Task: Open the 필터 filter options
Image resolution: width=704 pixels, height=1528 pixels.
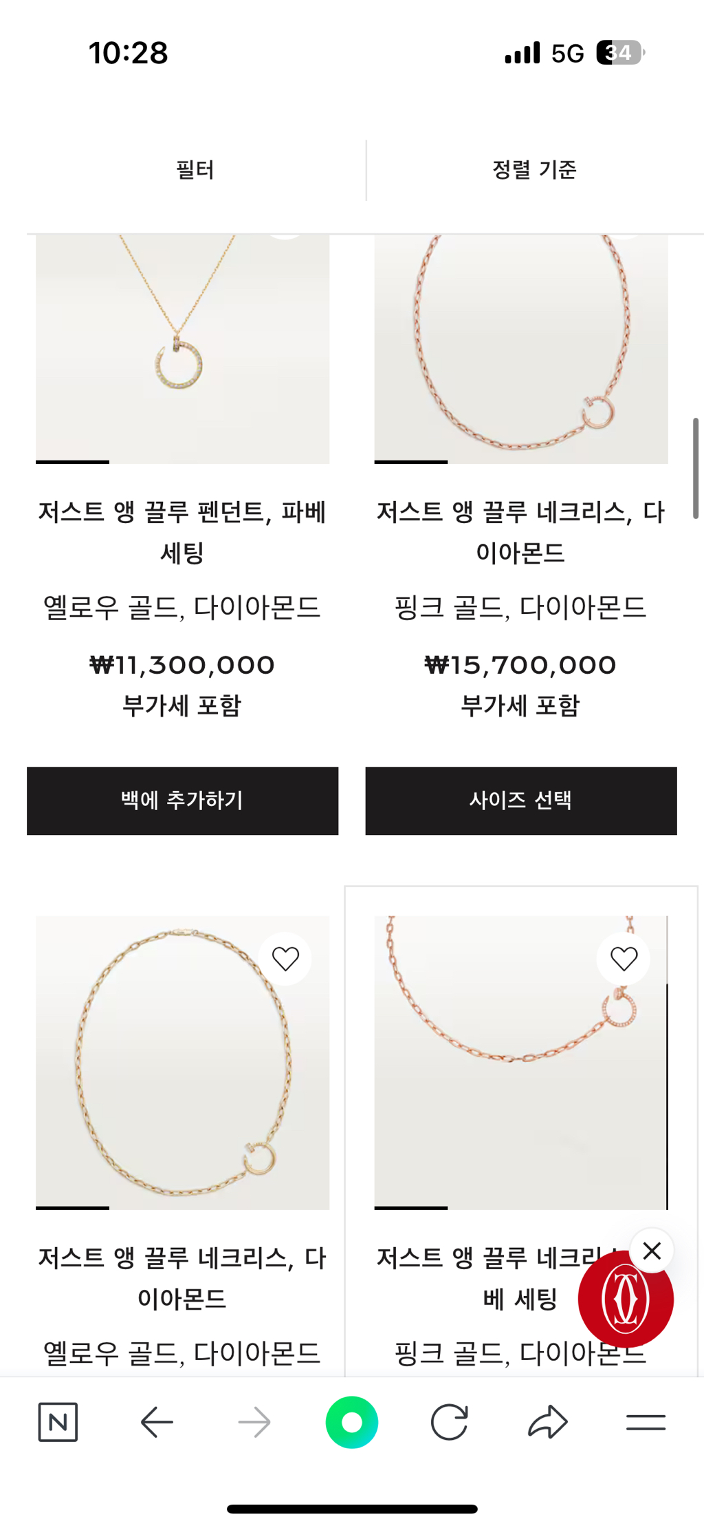Action: pyautogui.click(x=195, y=170)
